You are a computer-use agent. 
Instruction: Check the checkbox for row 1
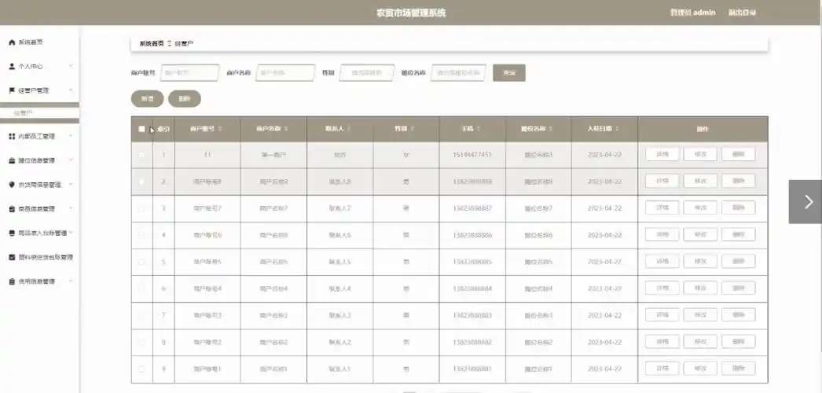coord(141,155)
